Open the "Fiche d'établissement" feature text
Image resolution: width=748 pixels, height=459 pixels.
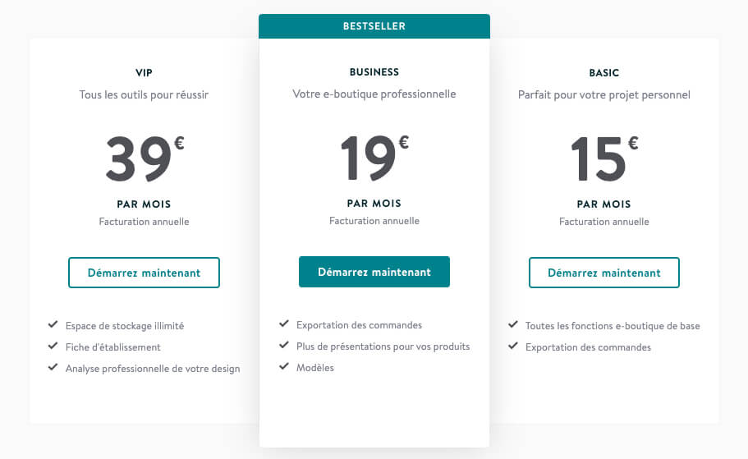coord(113,347)
